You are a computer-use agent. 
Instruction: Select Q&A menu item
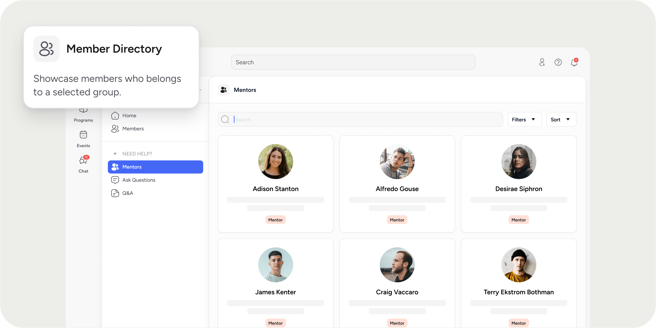155,193
